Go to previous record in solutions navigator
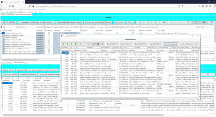The height and width of the screenshot is (117, 216). point(148,22)
